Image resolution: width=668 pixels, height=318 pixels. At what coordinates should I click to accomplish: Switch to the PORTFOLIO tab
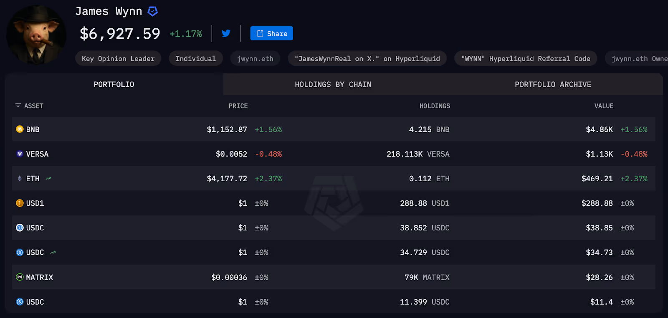pyautogui.click(x=114, y=84)
